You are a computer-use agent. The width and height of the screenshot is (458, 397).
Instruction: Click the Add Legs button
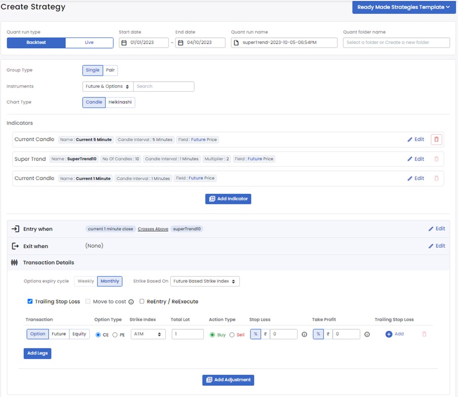pos(37,353)
